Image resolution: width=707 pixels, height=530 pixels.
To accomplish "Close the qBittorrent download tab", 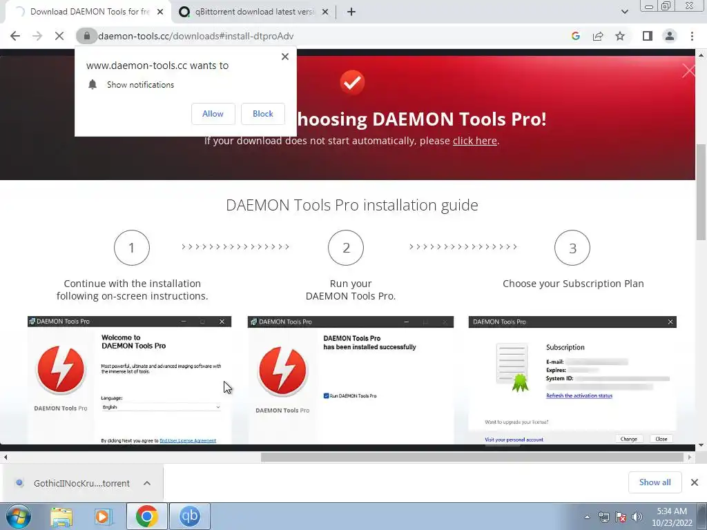I will pos(325,12).
